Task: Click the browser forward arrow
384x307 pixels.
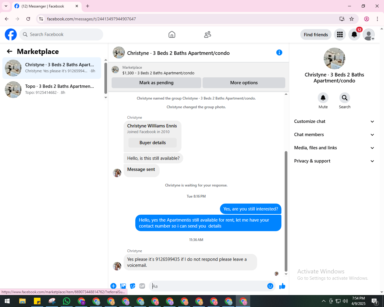Action: click(17, 19)
